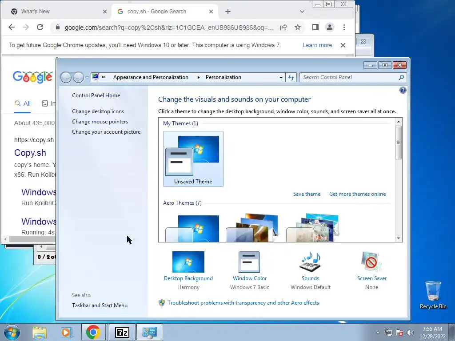455x341 pixels.
Task: Select the All search results tab
Action: click(22, 103)
